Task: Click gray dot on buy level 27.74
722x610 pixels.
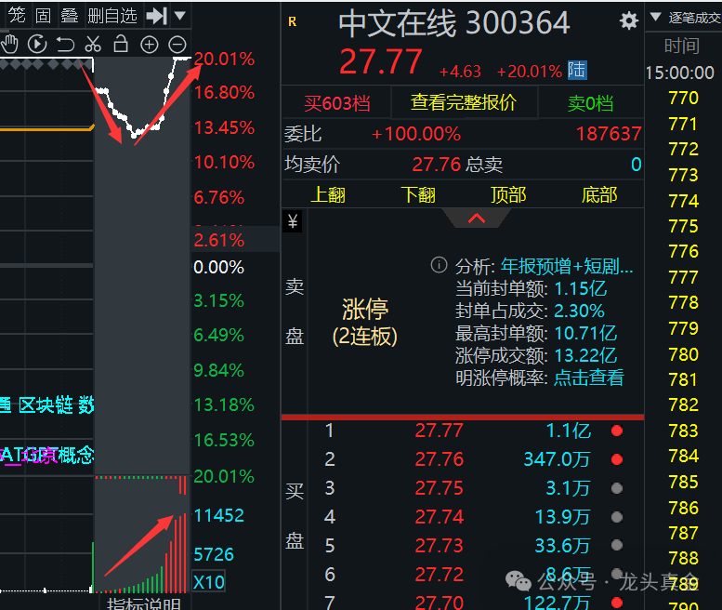Action: pyautogui.click(x=617, y=517)
